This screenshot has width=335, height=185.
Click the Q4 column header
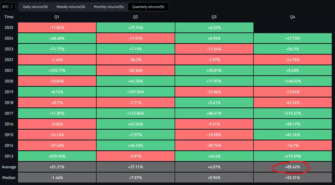point(293,17)
